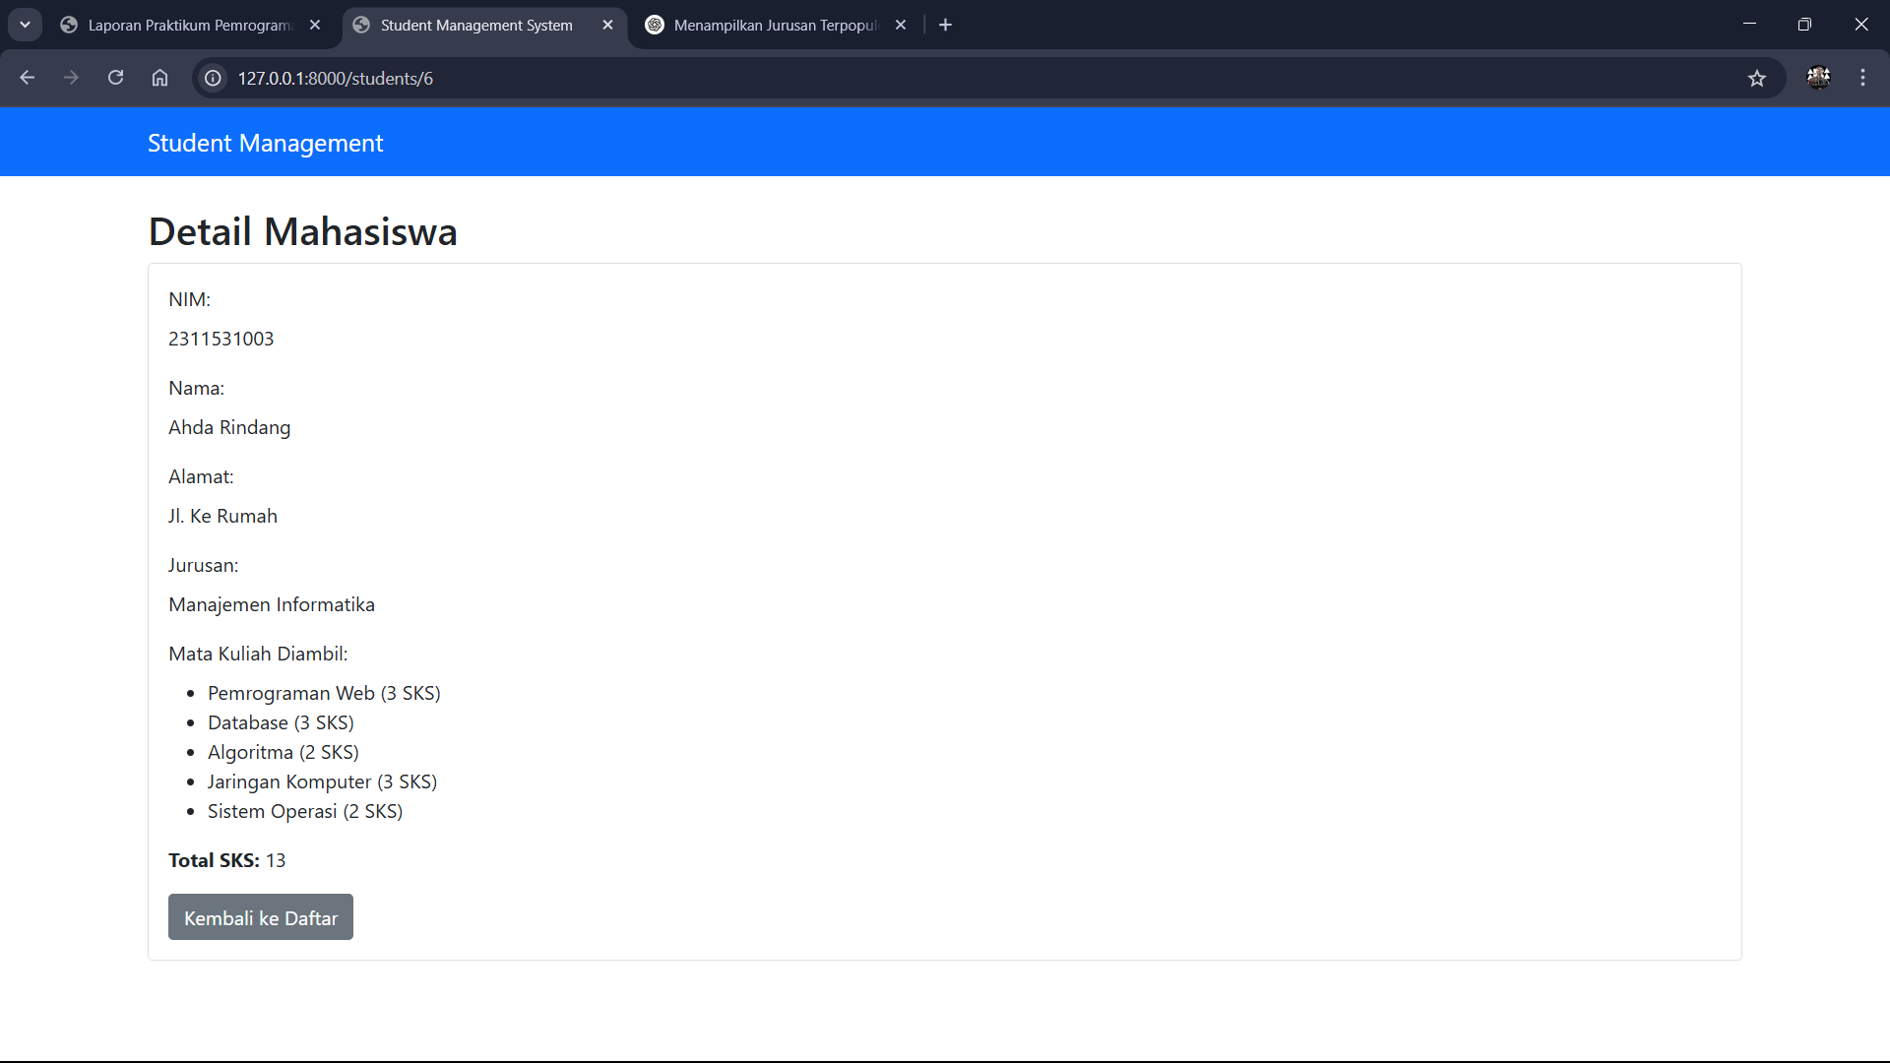Open the Student Management navbar link
Screen dimensions: 1890x1063
click(x=265, y=143)
